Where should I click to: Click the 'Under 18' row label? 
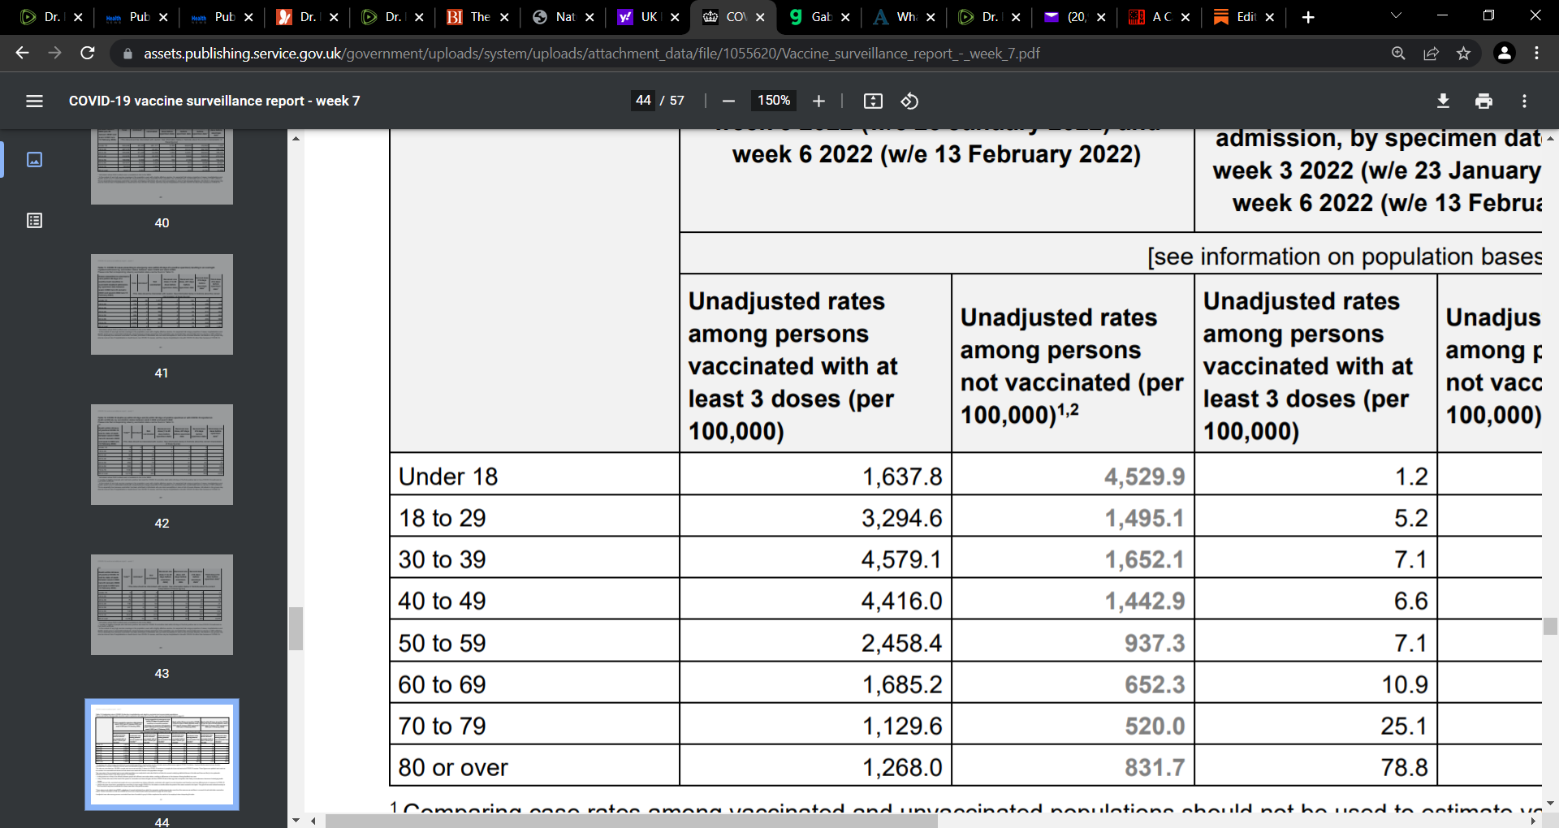coord(447,477)
